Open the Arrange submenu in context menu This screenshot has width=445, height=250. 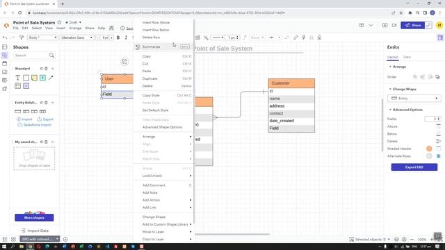click(163, 137)
